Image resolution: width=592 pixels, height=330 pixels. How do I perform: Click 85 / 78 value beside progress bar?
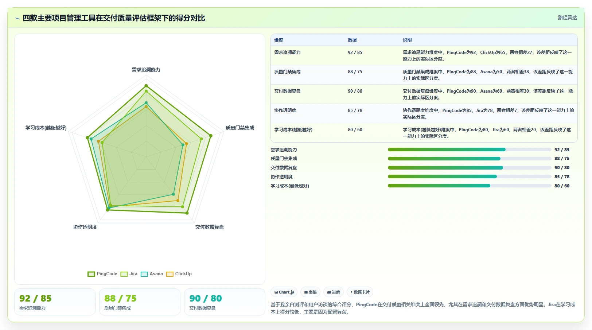click(562, 177)
